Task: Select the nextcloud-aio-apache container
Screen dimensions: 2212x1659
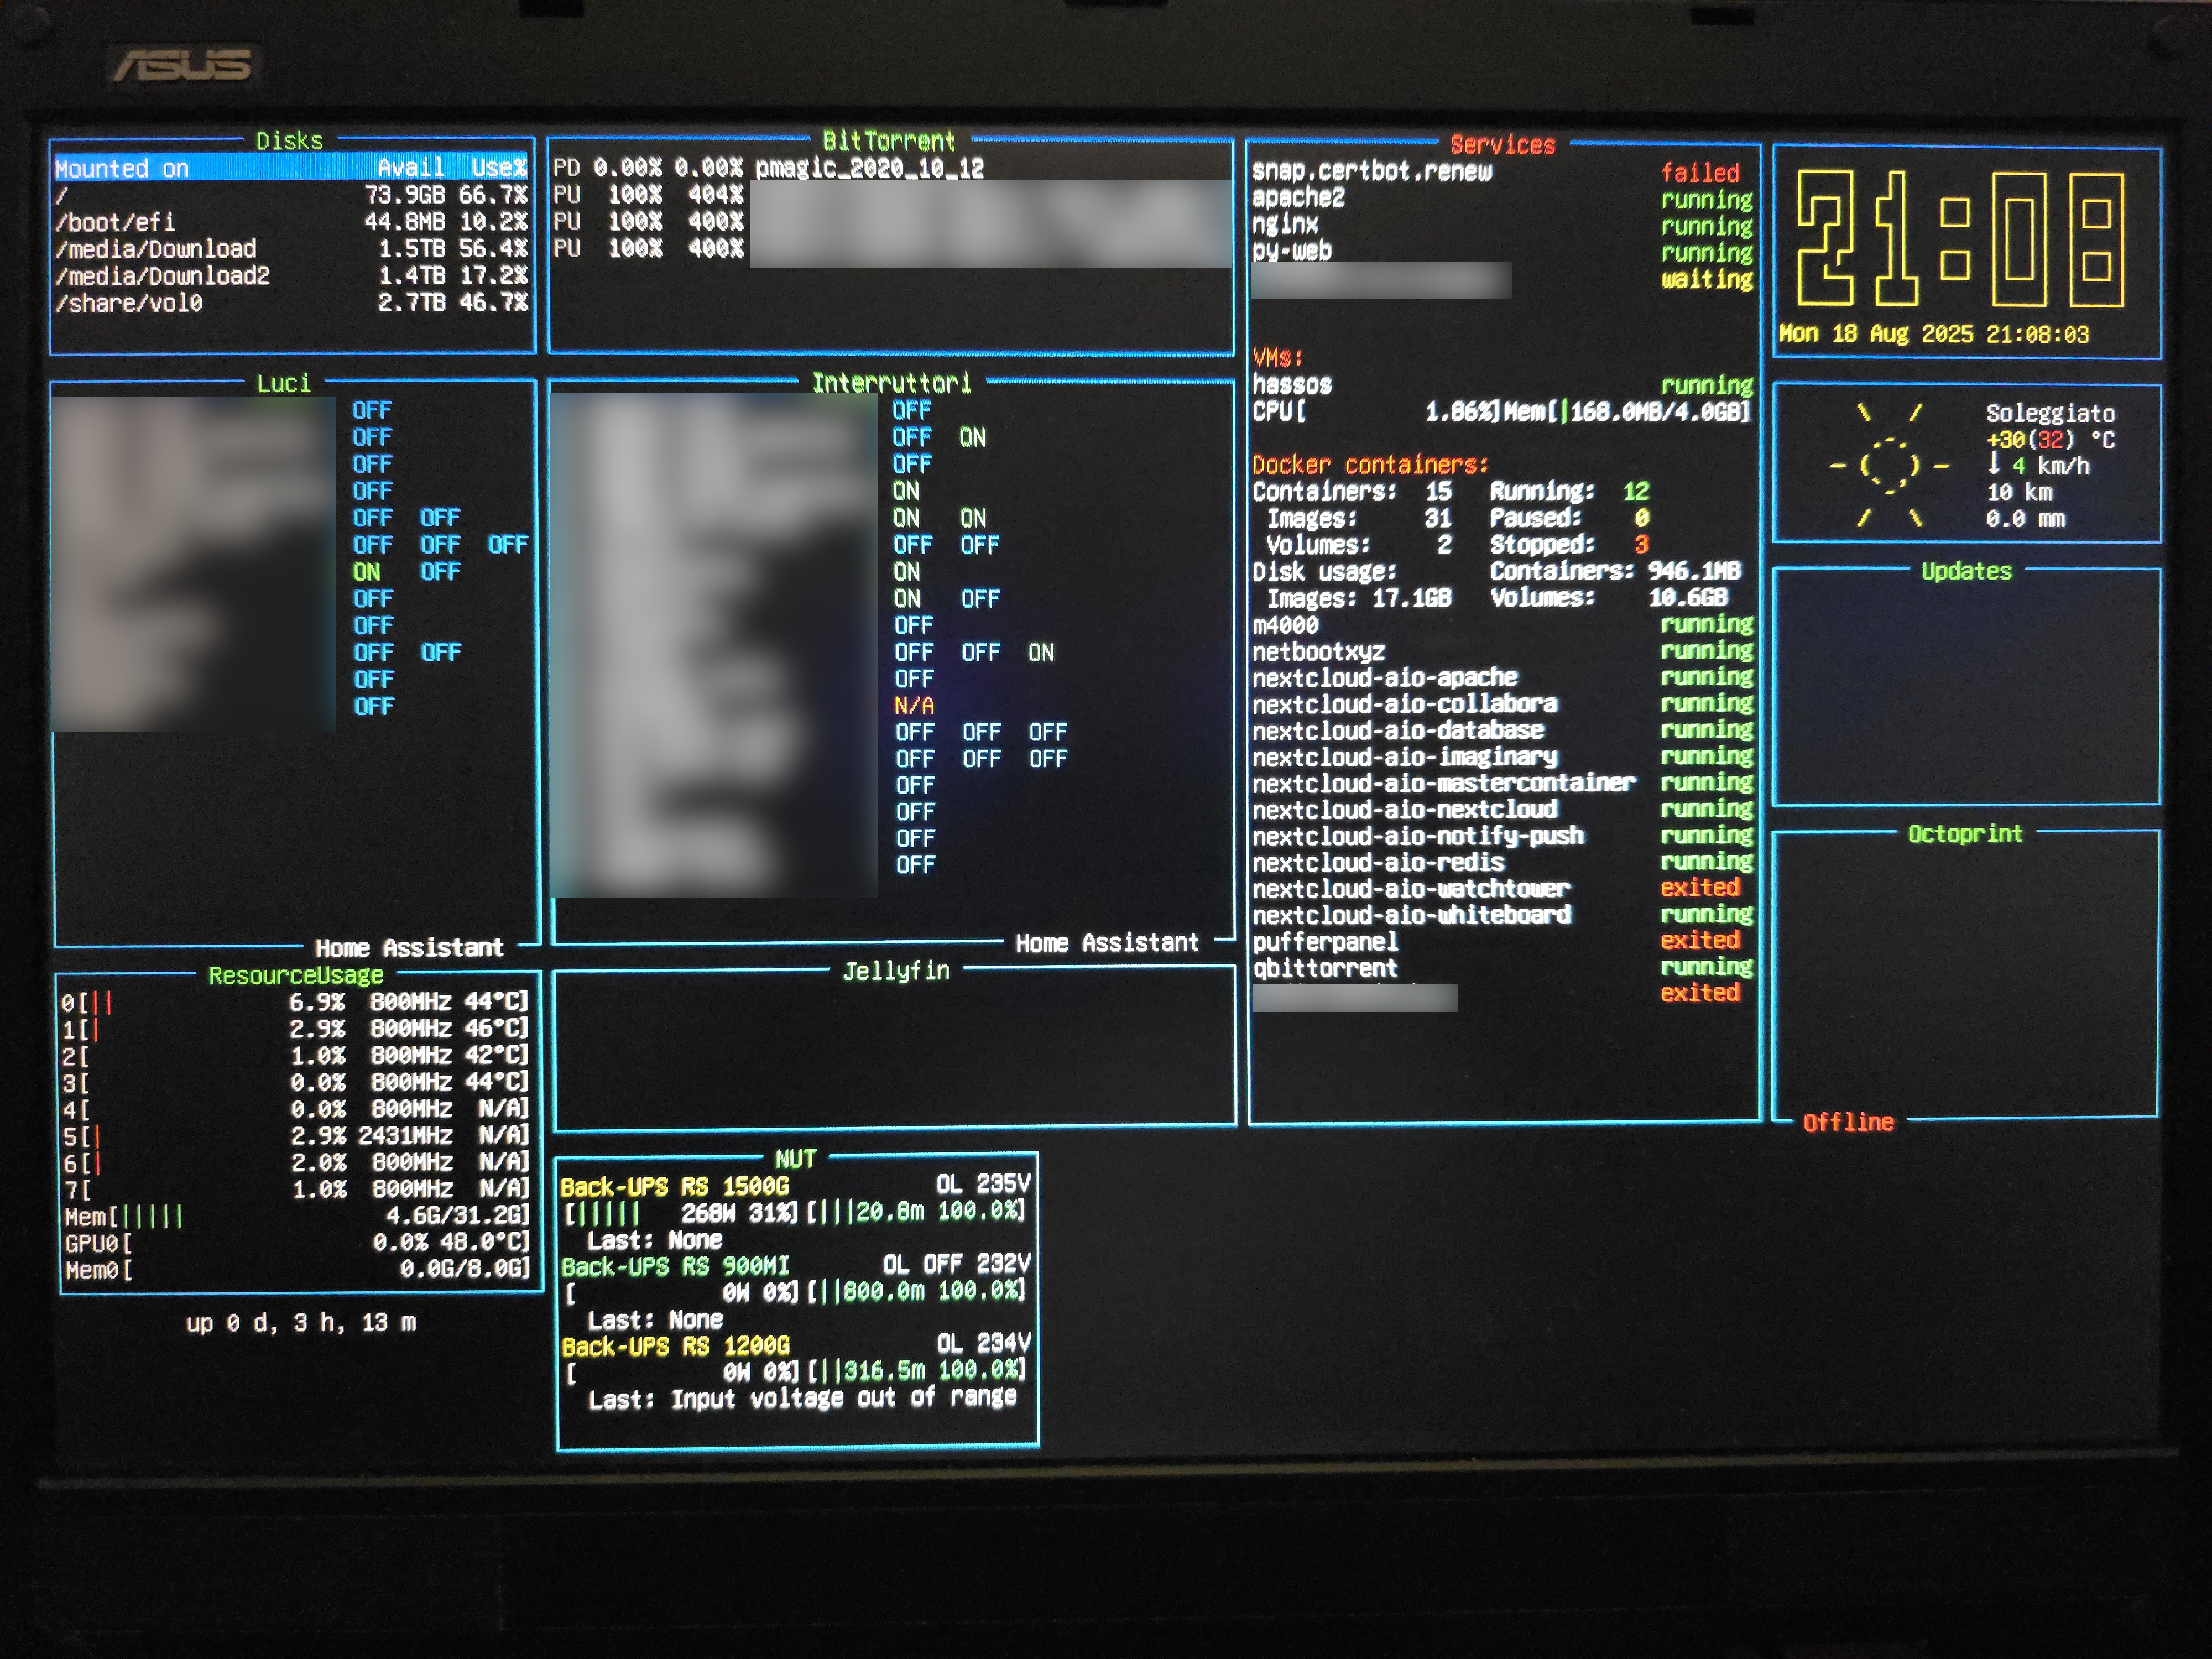Action: (x=1502, y=677)
